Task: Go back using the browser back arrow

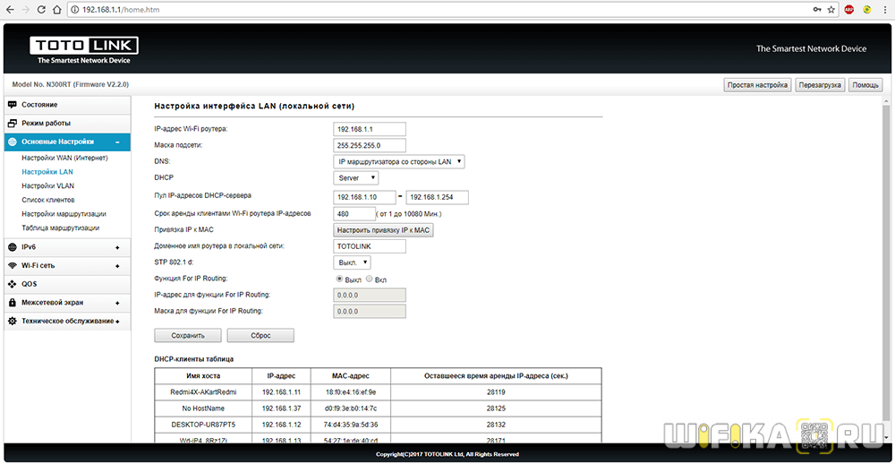Action: coord(11,9)
